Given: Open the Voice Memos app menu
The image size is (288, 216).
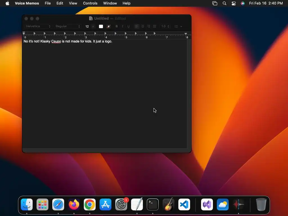Looking at the screenshot, I should point(27,3).
